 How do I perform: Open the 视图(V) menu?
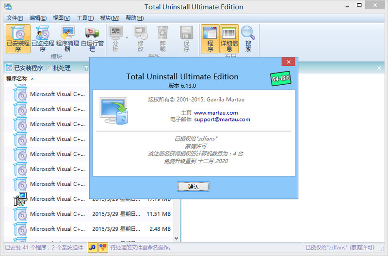click(x=62, y=18)
